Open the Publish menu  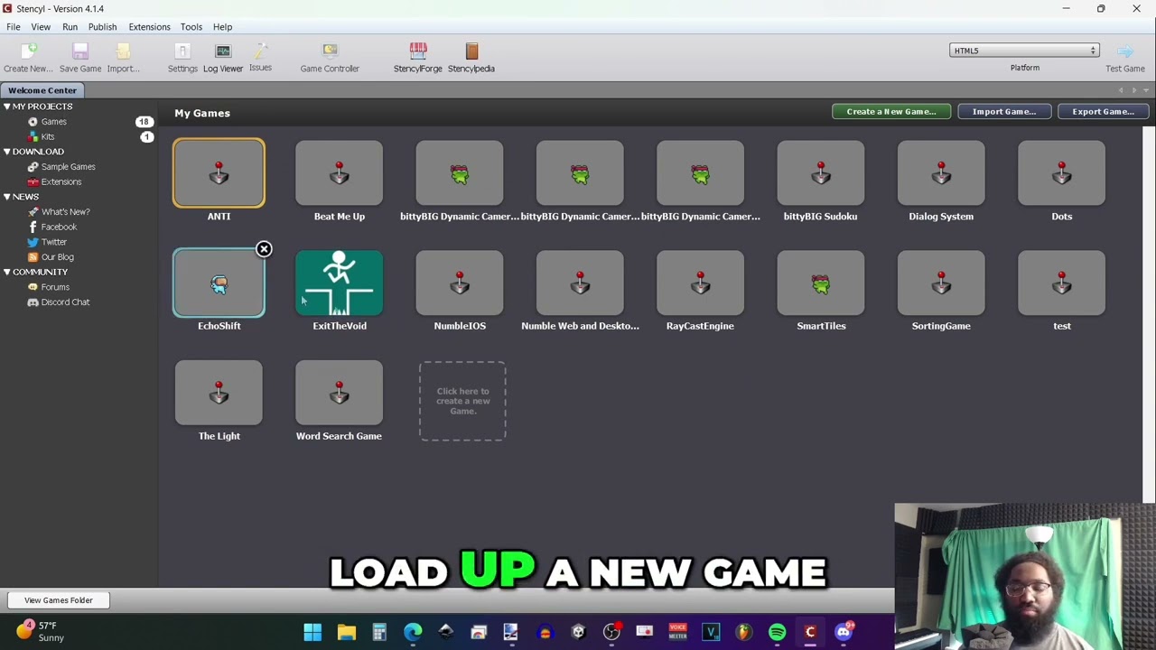pyautogui.click(x=102, y=27)
